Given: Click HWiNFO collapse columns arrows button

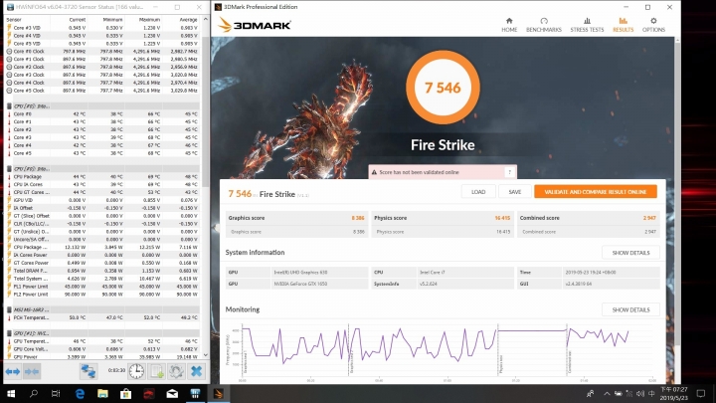Looking at the screenshot, I should coord(32,371).
